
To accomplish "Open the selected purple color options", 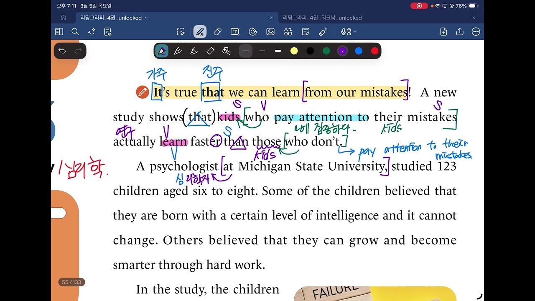I will pyautogui.click(x=342, y=51).
